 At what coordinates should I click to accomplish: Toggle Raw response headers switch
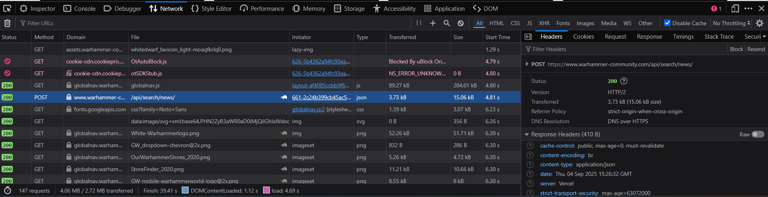coord(758,134)
